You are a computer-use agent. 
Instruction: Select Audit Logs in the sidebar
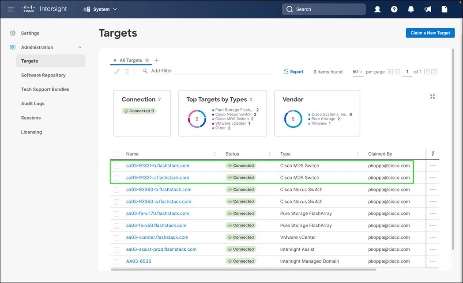pyautogui.click(x=33, y=103)
